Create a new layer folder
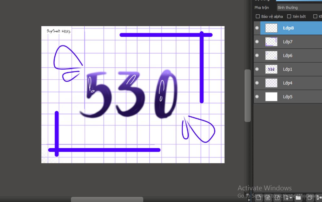This screenshot has width=322, height=202. [298, 198]
